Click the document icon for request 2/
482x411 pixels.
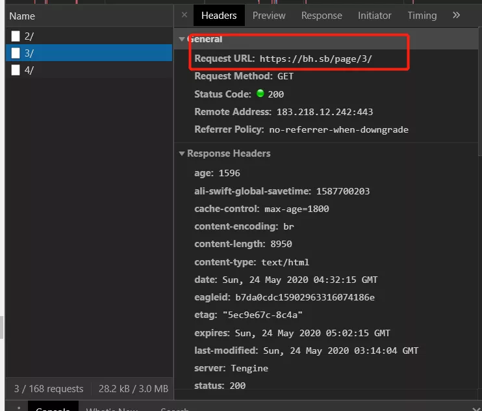point(16,36)
